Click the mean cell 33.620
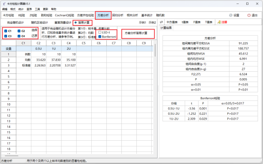This screenshot has height=164, width=263. [x=38, y=60]
